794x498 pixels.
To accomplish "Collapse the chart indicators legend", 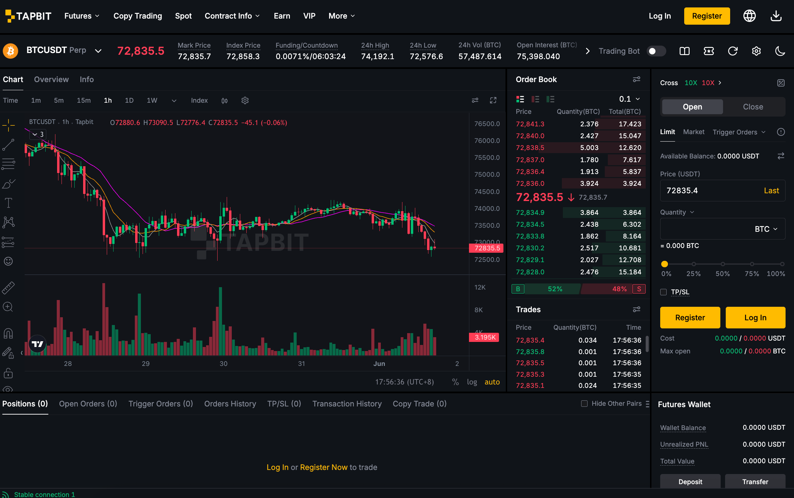I will [x=38, y=134].
